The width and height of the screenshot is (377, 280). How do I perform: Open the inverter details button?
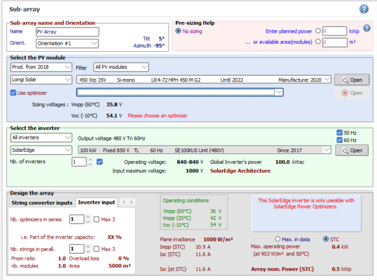coord(352,150)
